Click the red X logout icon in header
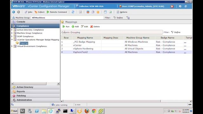Viewport: 203px width, 114px height. [172, 6]
